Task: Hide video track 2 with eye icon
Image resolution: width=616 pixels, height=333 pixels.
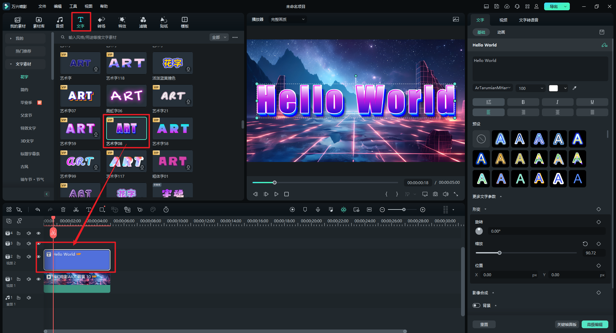Action: click(38, 257)
